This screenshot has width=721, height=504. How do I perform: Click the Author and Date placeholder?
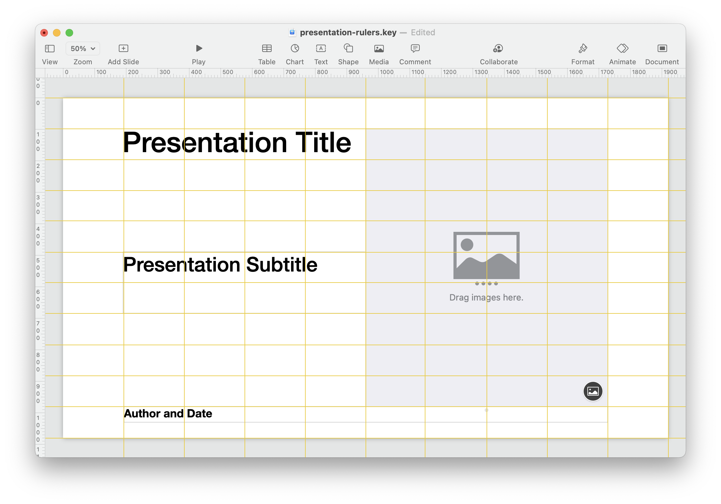click(168, 413)
